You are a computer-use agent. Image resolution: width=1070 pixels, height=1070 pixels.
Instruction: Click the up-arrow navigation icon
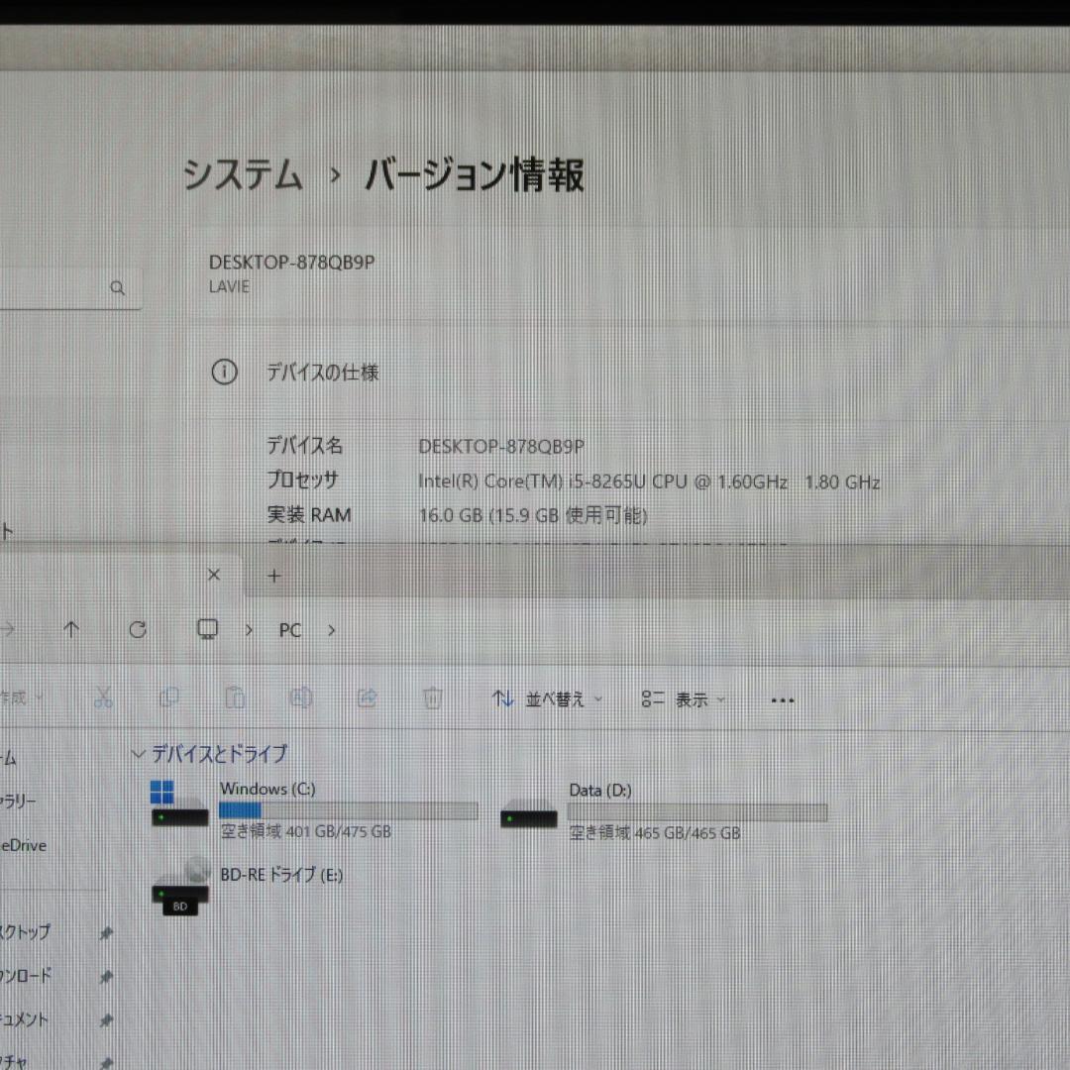(71, 630)
